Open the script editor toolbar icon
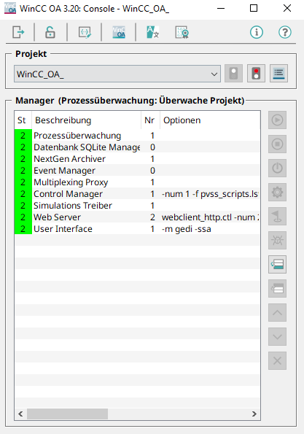This screenshot has height=434, width=304. click(85, 32)
